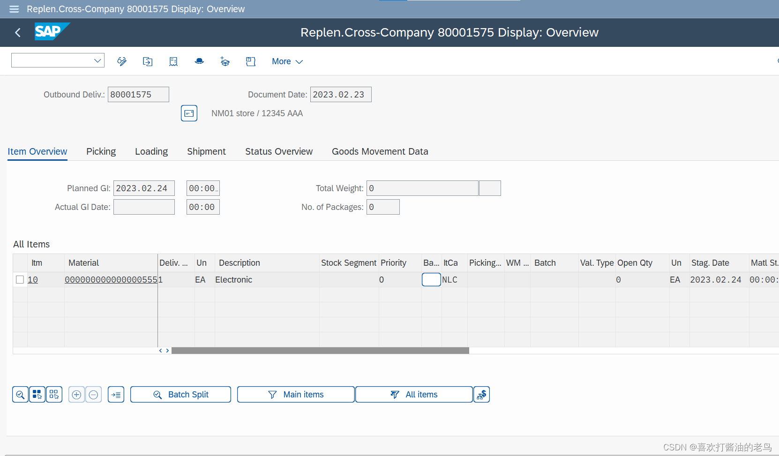Click the Actual GI time field
Viewport: 779px width, 456px height.
pos(203,207)
